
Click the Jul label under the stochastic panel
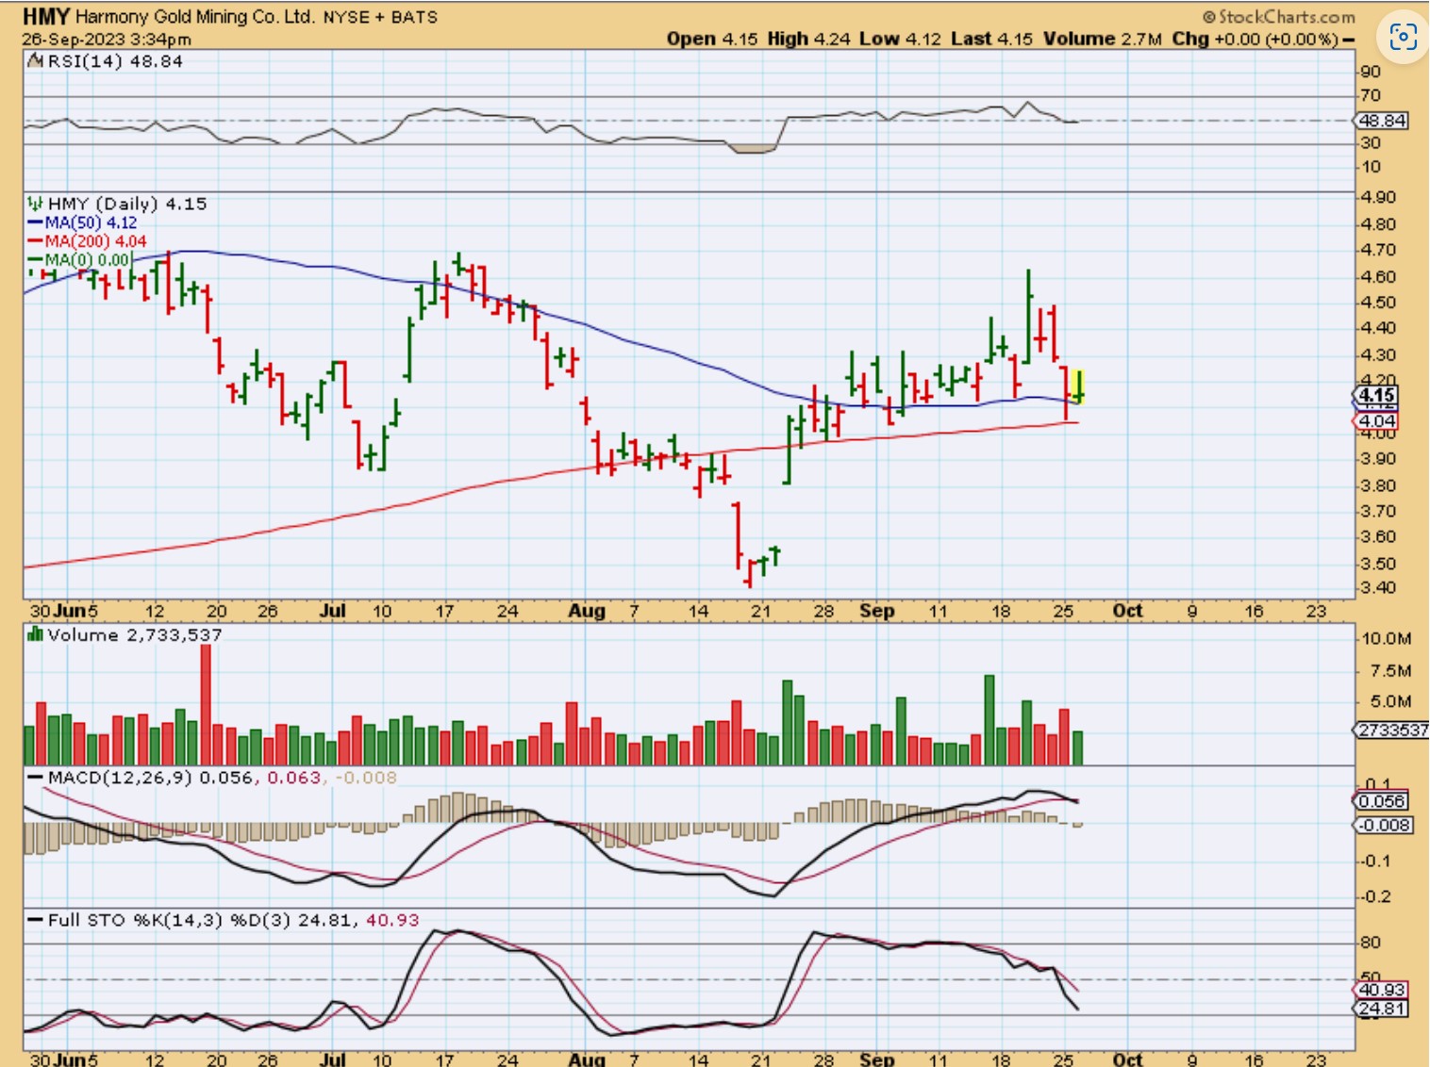(332, 1059)
